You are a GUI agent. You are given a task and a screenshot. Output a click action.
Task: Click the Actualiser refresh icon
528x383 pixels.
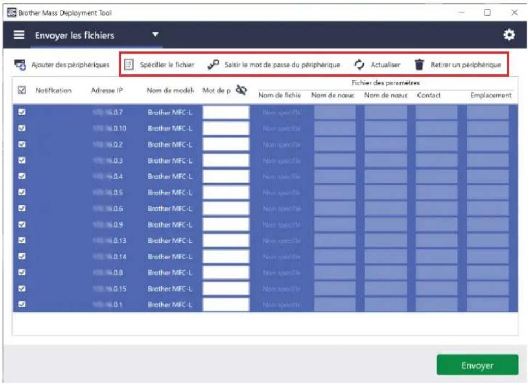[359, 65]
